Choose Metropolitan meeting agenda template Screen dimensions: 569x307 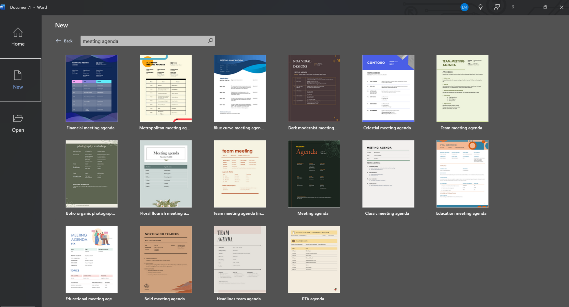click(166, 88)
